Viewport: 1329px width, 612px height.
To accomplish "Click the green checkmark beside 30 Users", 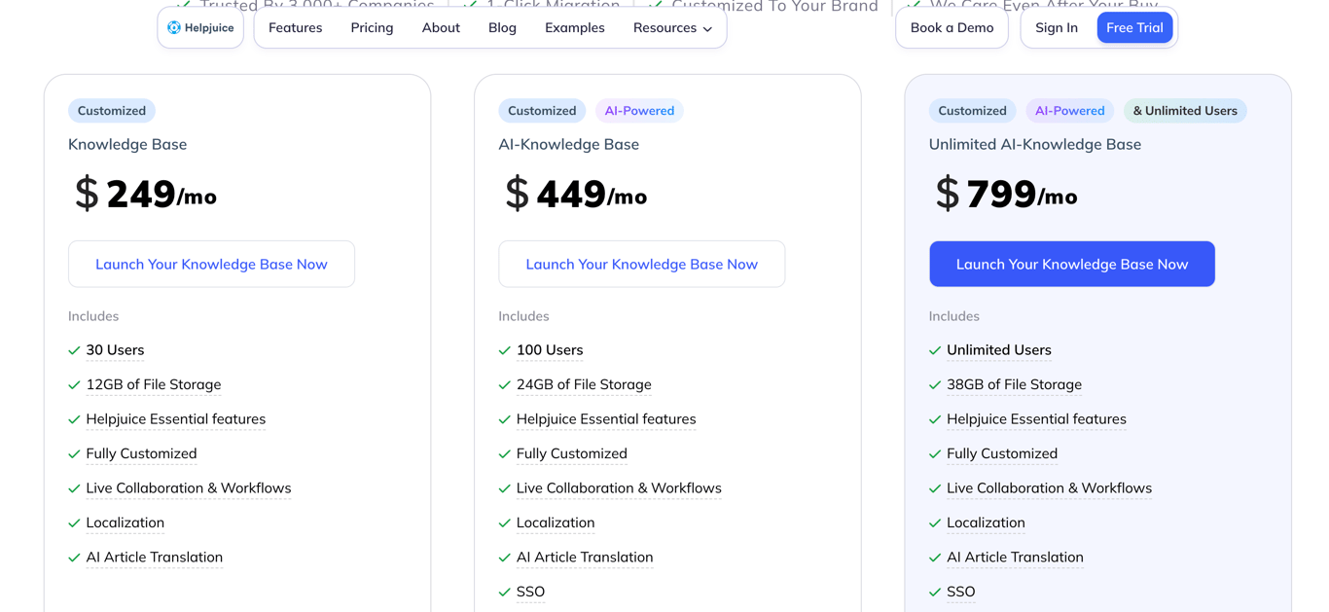I will tap(74, 350).
